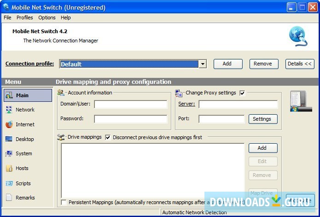The height and width of the screenshot is (217, 320).
Task: Click the proxy Server input field
Action: 238,104
